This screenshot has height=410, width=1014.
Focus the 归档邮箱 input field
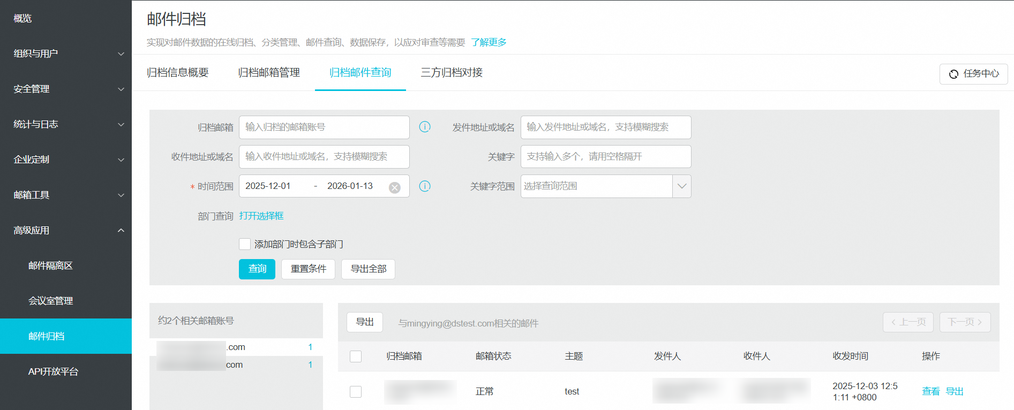pyautogui.click(x=324, y=127)
